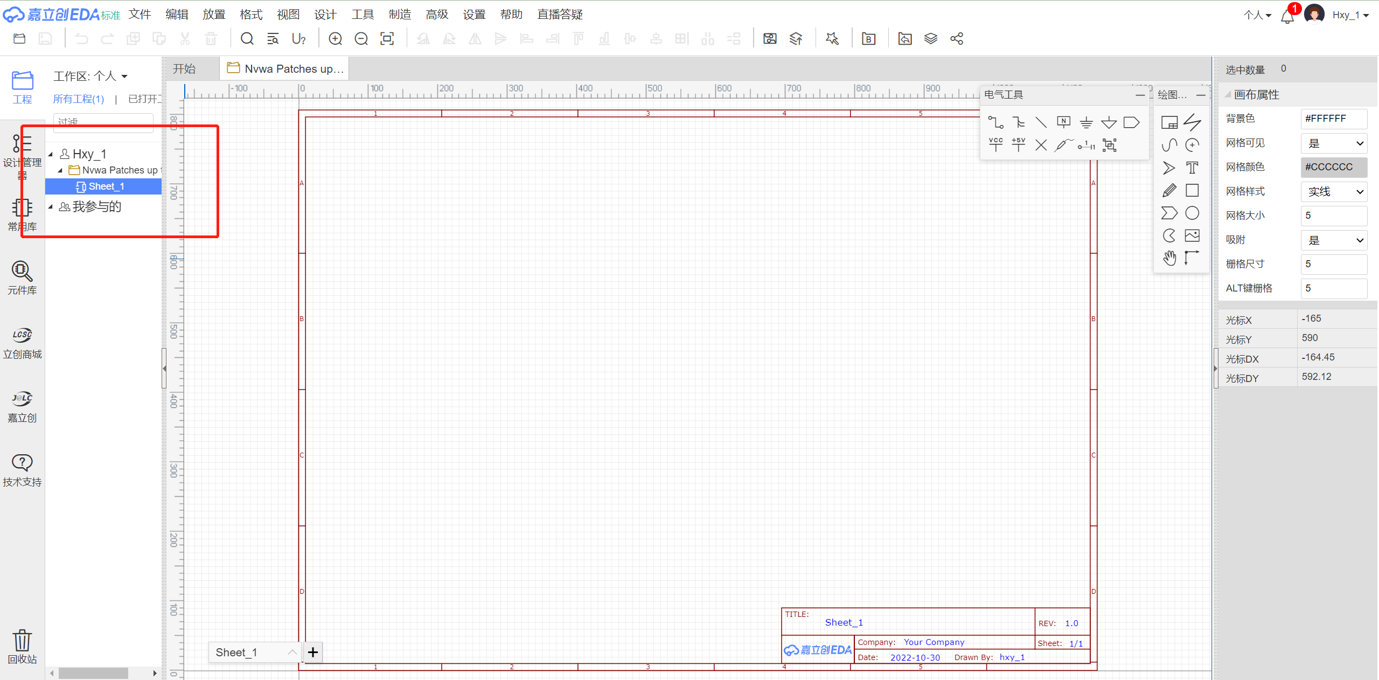
Task: Collapse the Hxy_1 tree node
Action: tap(51, 155)
